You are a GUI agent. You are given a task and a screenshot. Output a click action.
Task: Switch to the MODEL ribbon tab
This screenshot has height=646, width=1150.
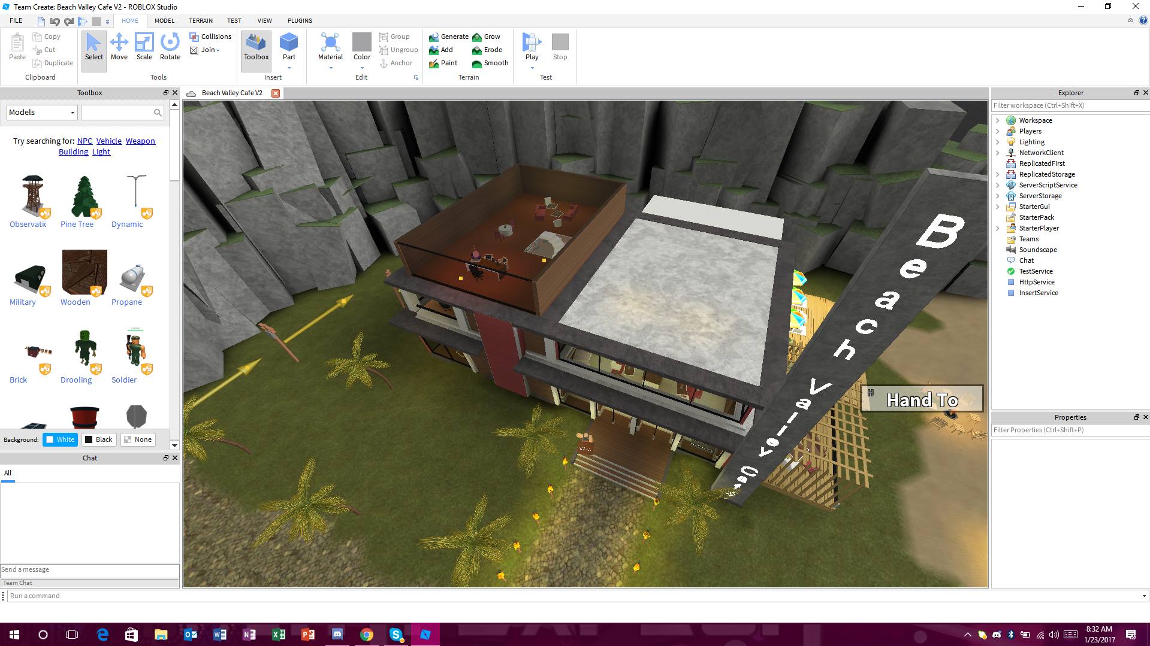click(164, 20)
